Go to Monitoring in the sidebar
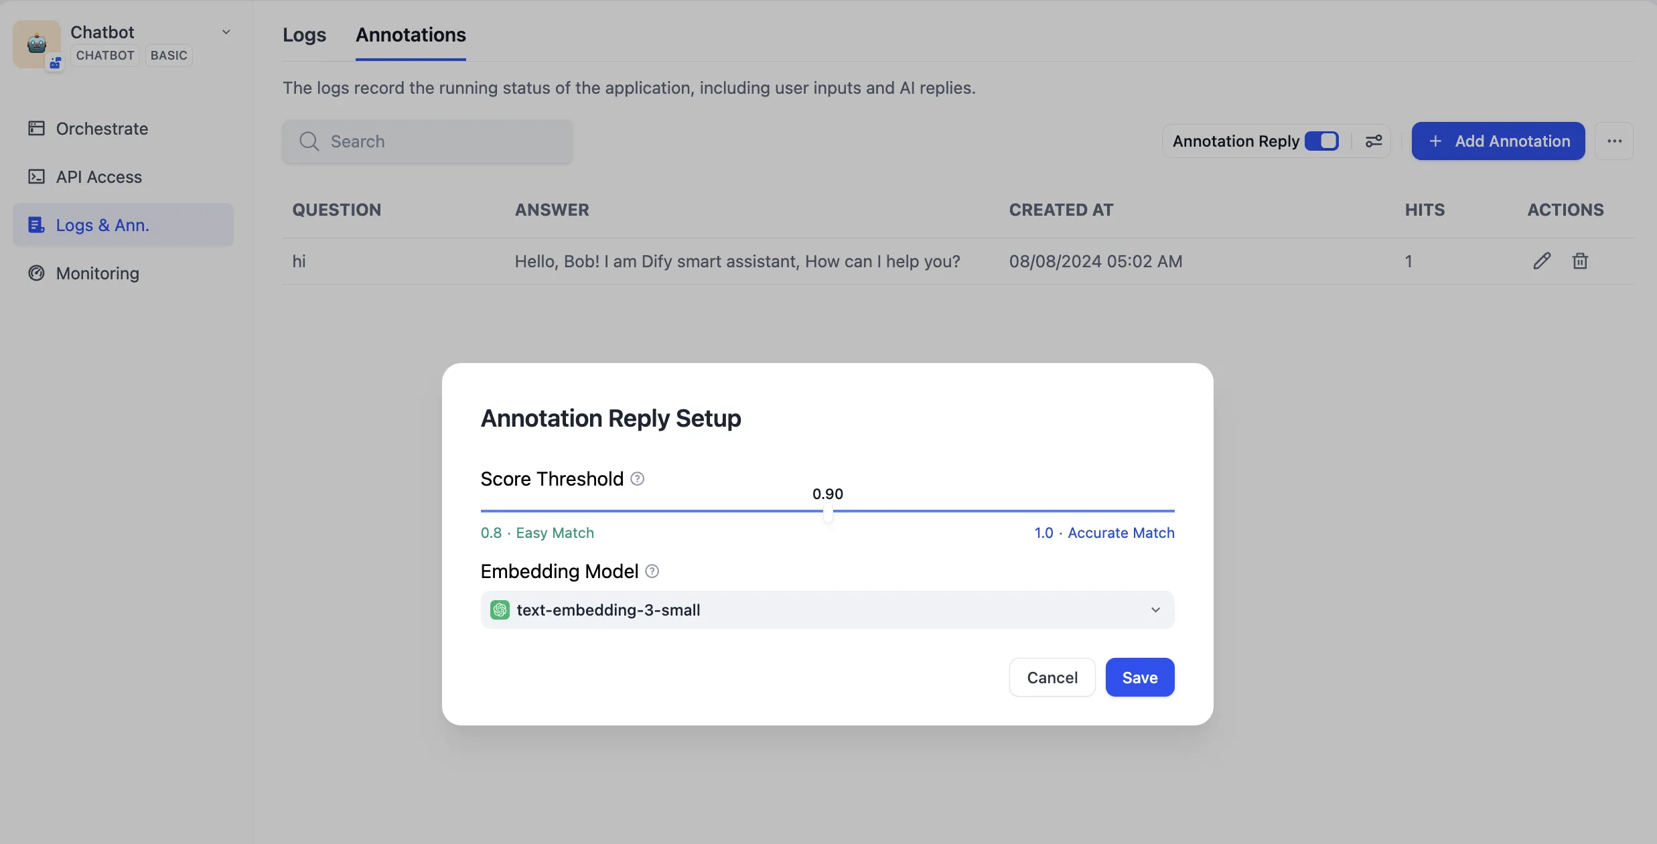 click(97, 273)
